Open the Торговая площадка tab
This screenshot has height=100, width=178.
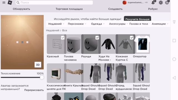pyautogui.click(x=69, y=9)
